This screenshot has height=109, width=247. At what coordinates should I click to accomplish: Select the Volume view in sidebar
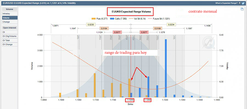click(10, 18)
